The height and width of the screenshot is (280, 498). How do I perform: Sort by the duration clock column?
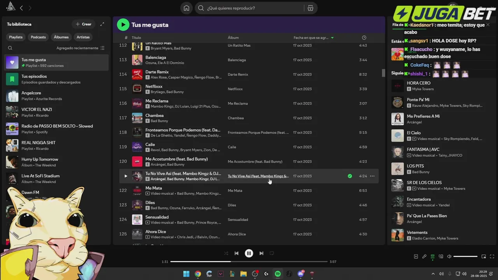point(364,38)
